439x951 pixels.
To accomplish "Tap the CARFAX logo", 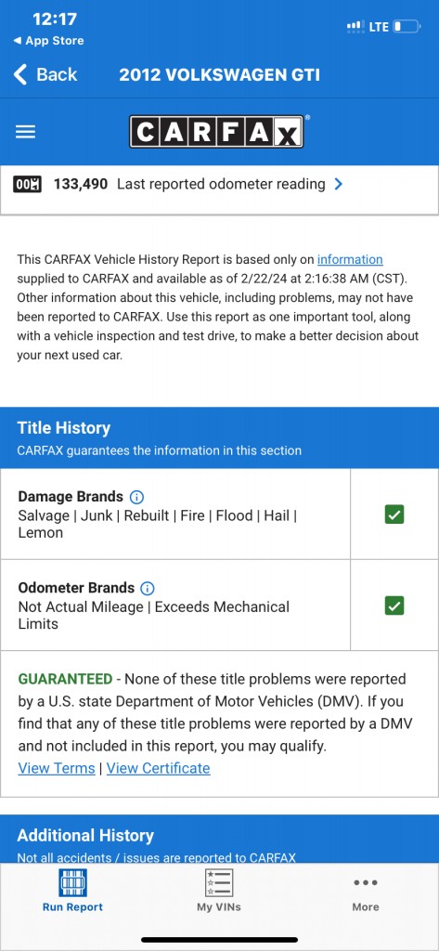I will click(216, 132).
